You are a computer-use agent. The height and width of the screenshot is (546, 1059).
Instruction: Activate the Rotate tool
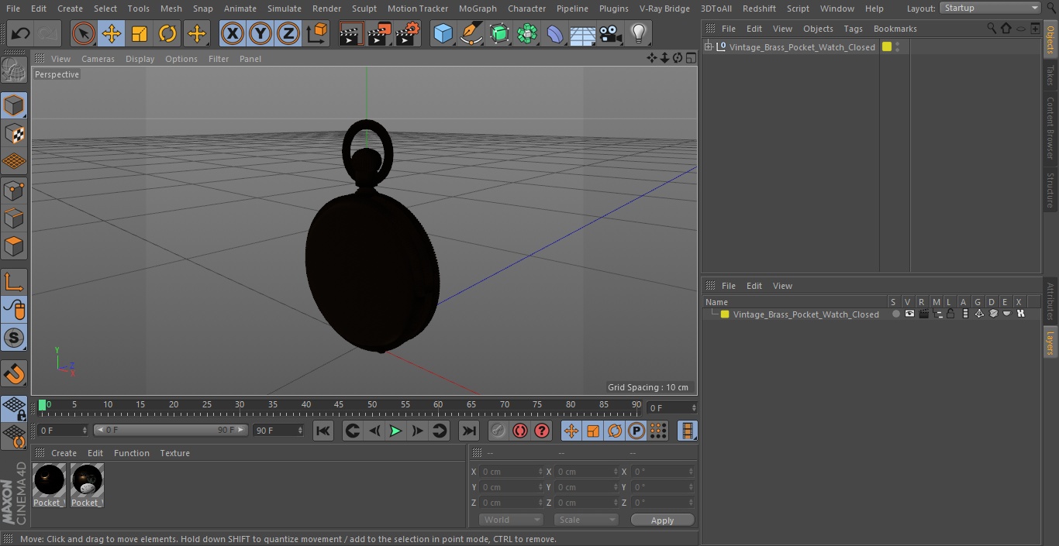point(167,33)
